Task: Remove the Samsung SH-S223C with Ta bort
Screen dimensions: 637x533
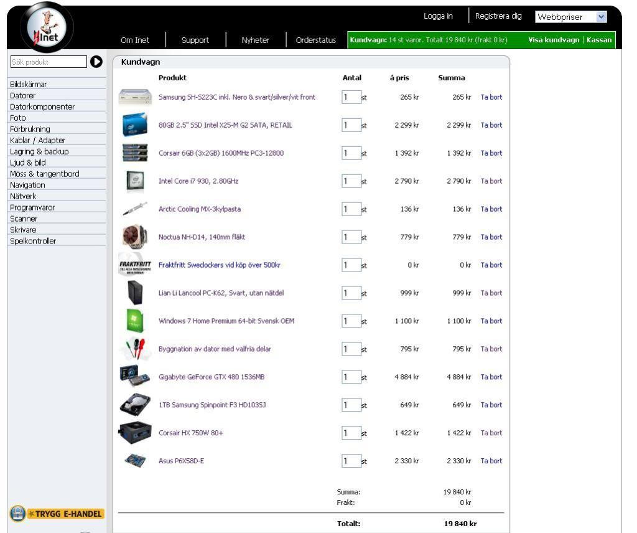Action: (491, 97)
